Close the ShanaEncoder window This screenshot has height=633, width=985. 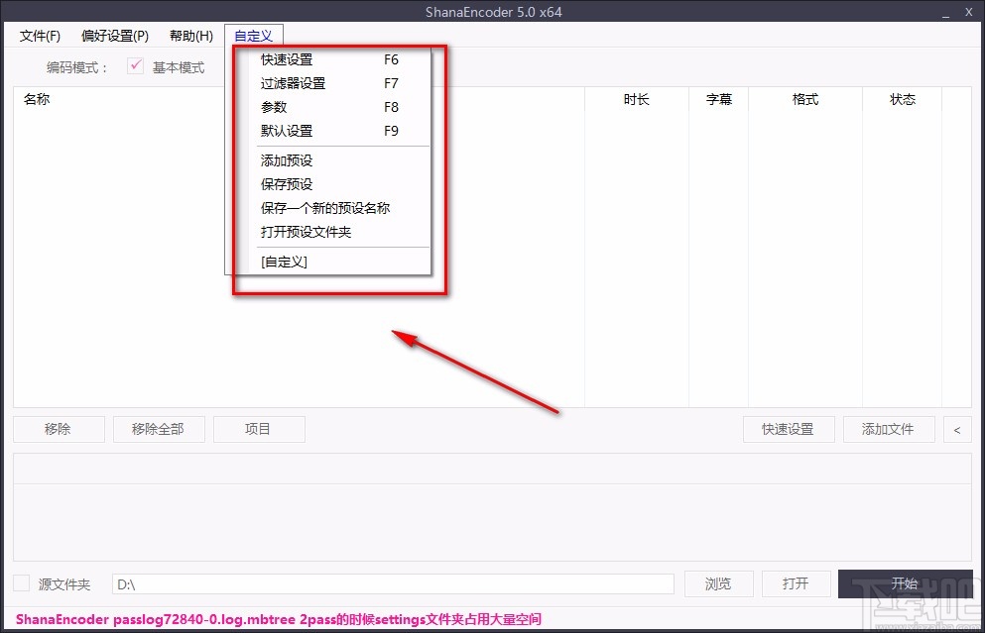(969, 13)
